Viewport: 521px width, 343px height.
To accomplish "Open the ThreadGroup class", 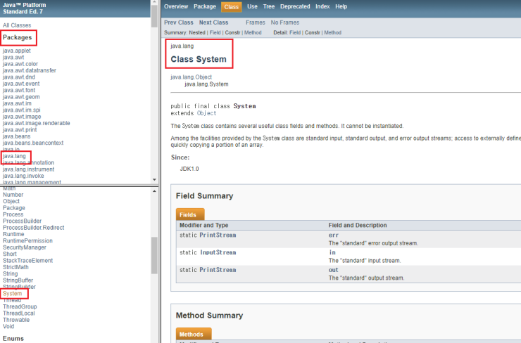I will [20, 307].
